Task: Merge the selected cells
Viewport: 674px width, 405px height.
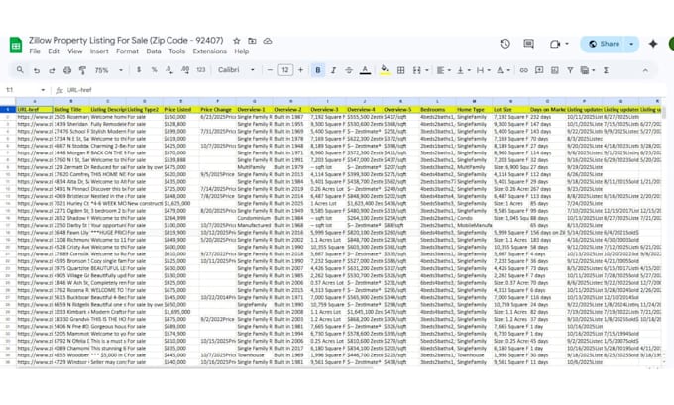Action: [416, 70]
